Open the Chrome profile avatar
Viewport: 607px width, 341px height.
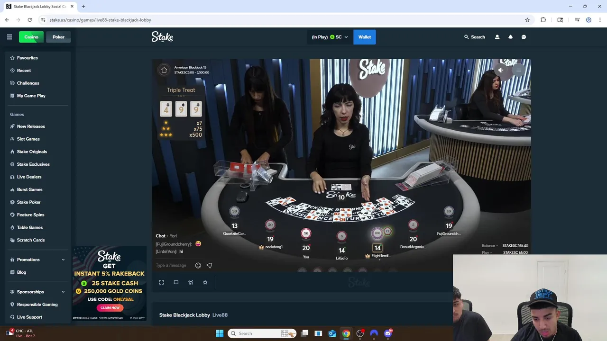[x=589, y=20]
